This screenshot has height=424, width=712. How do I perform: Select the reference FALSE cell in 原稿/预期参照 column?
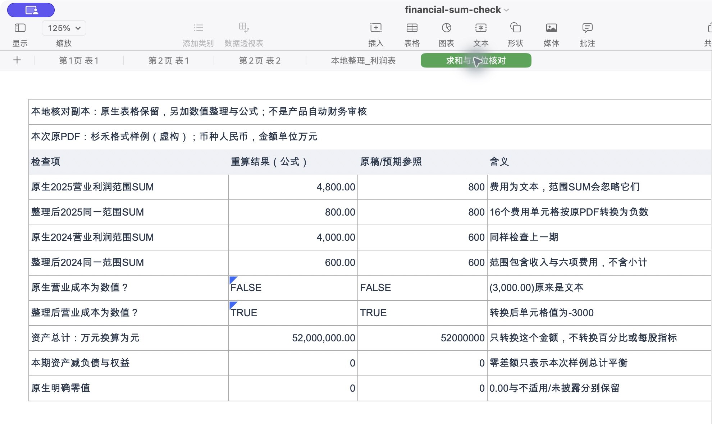[423, 288]
